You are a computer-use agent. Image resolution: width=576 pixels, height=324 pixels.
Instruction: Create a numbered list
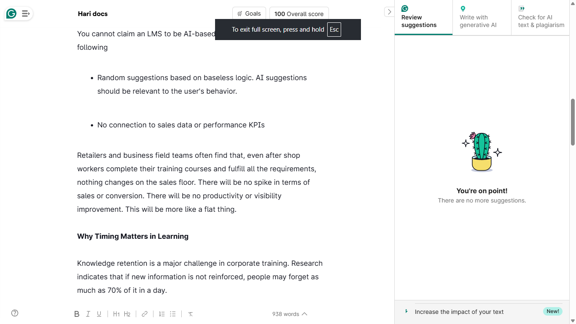click(162, 314)
